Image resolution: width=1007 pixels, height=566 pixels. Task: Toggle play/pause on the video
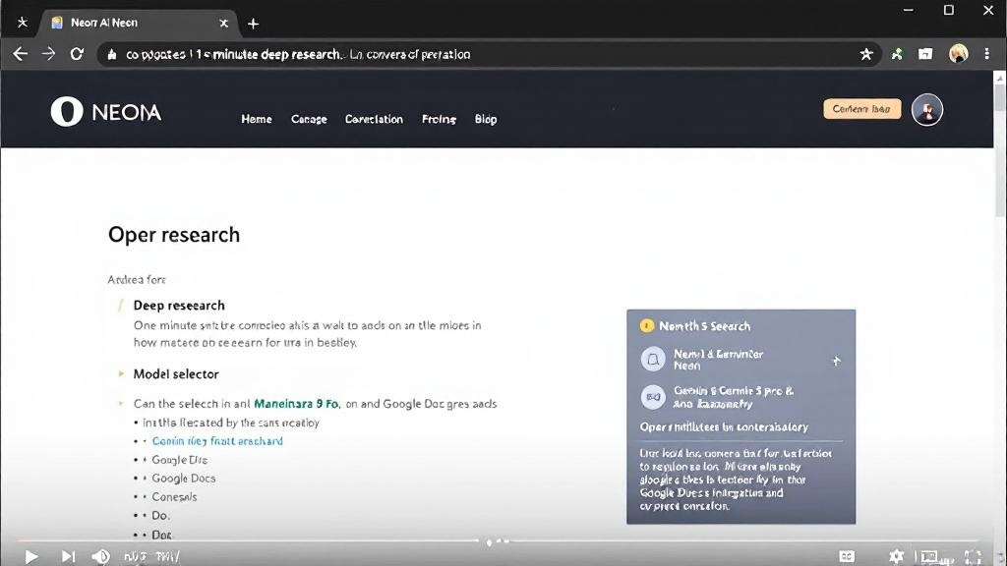coord(30,555)
